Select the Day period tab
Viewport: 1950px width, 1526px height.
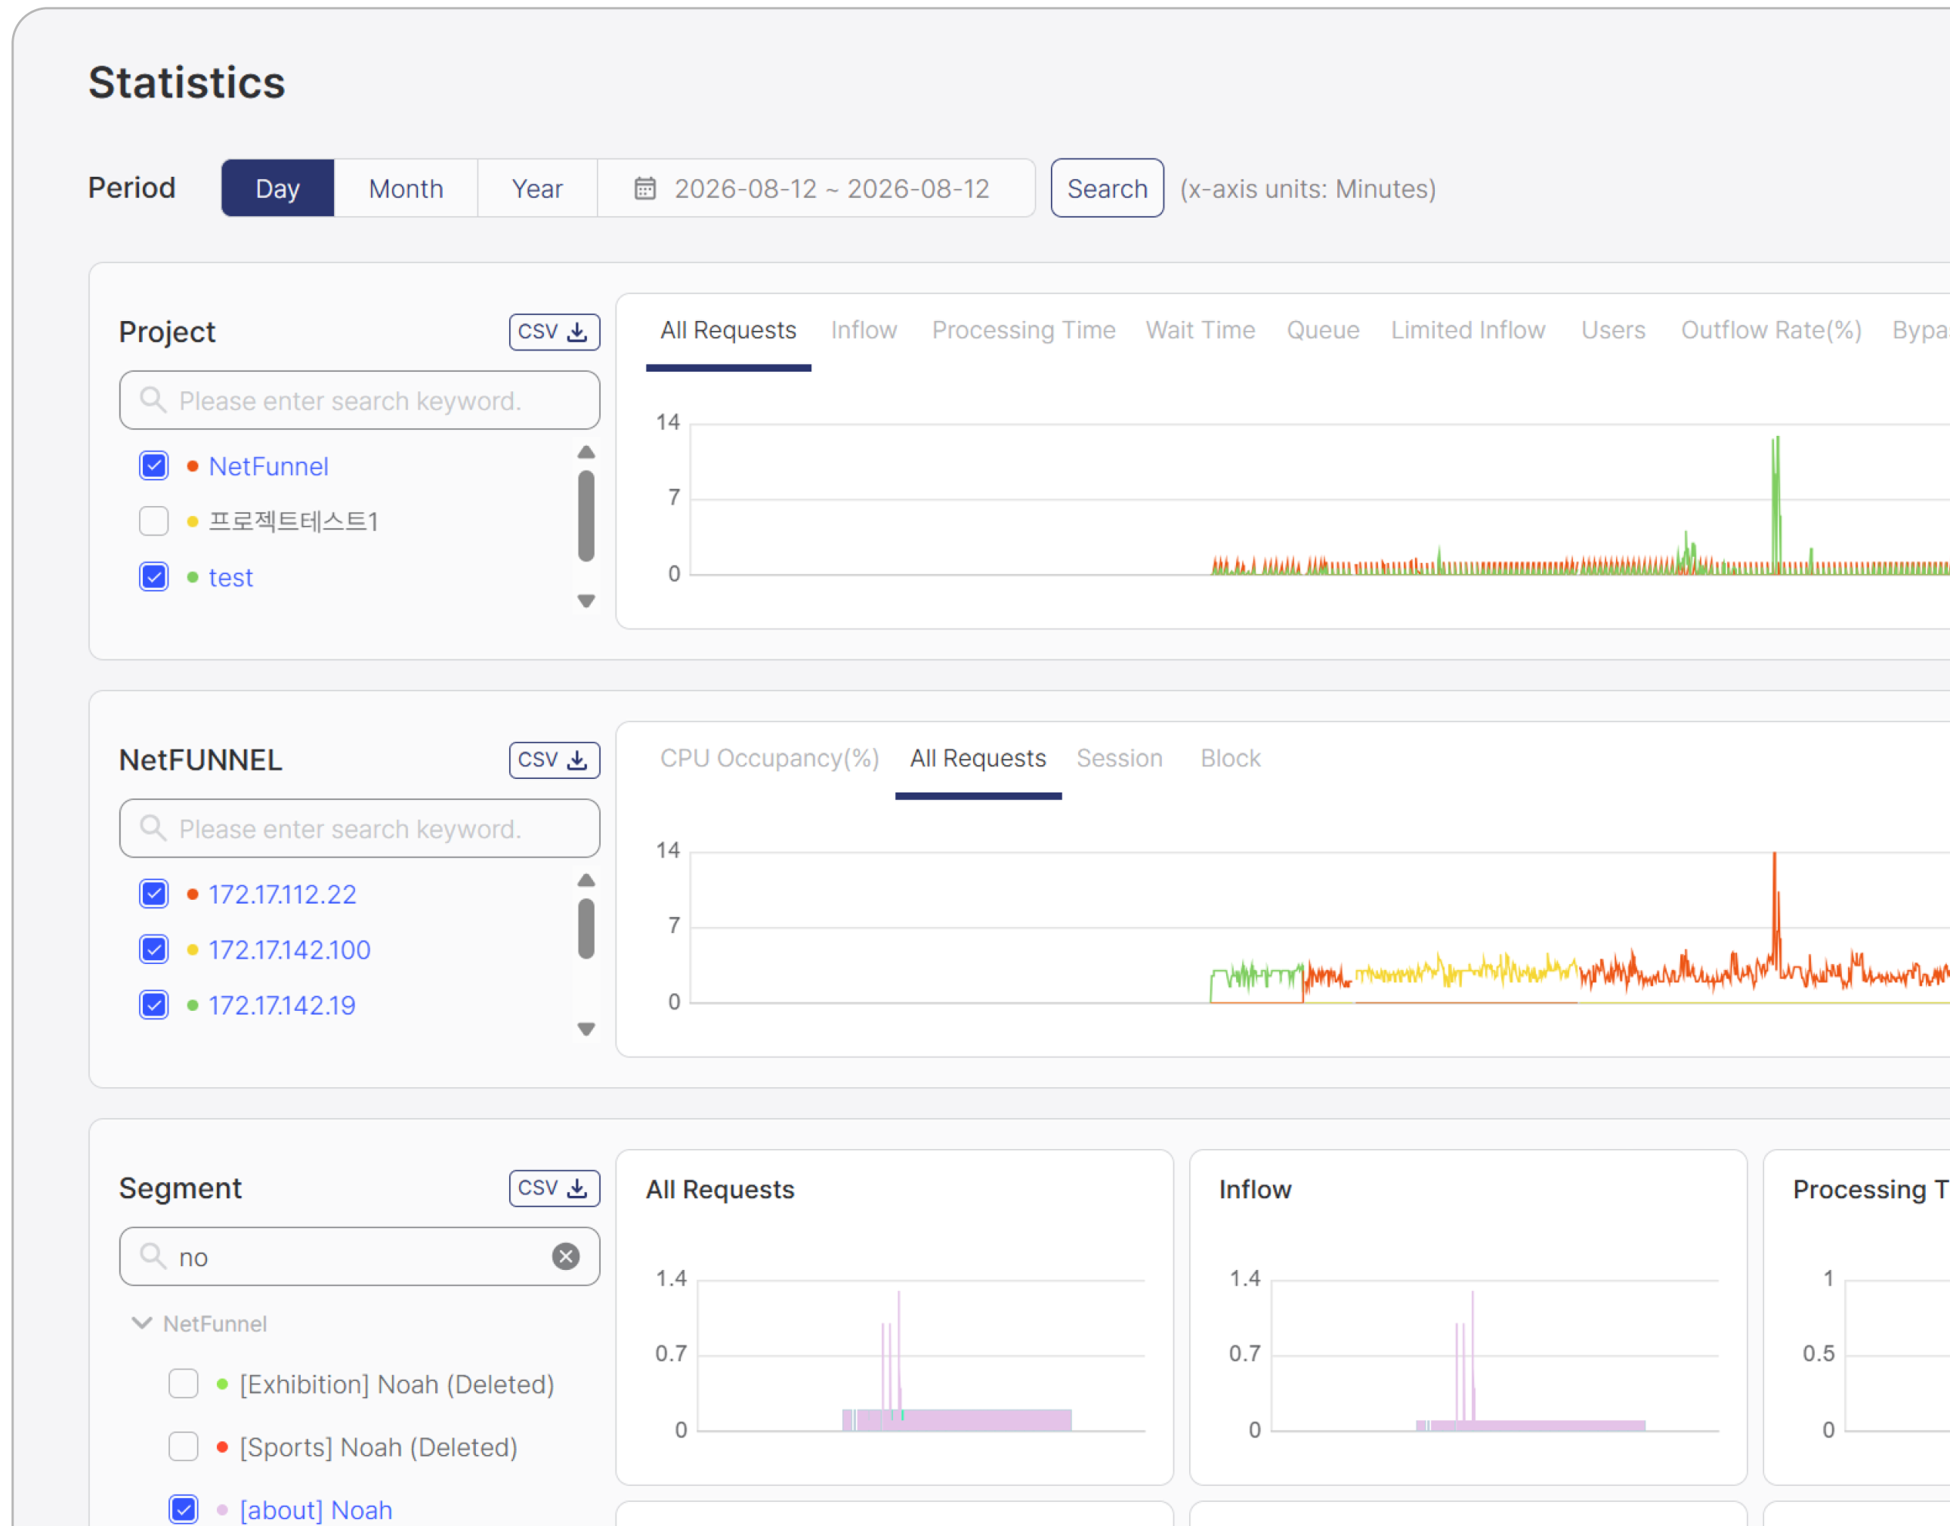click(x=278, y=189)
